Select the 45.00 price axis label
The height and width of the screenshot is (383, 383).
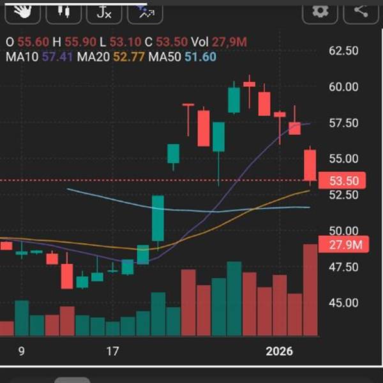[x=343, y=303]
